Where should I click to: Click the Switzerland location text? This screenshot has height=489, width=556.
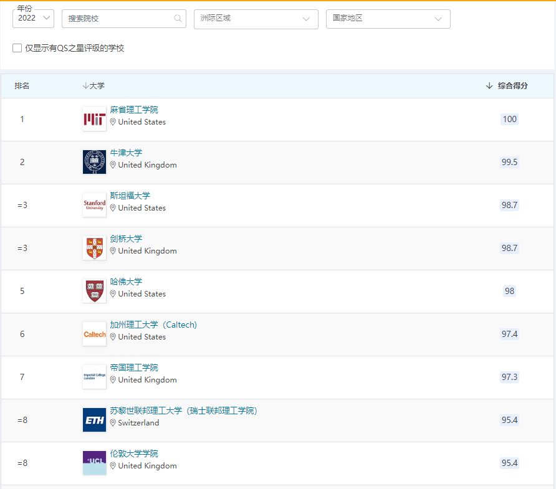point(138,423)
